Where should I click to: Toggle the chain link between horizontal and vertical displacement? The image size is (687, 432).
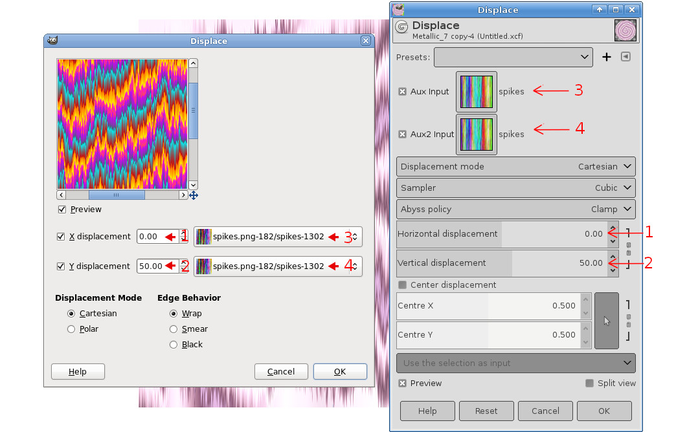[x=628, y=248]
